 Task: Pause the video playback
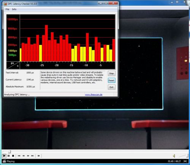click(x=9, y=156)
